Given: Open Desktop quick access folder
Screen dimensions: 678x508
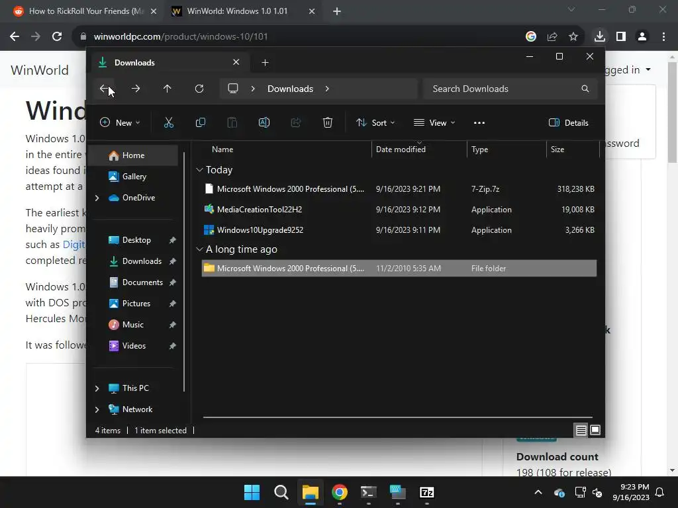Looking at the screenshot, I should point(136,239).
